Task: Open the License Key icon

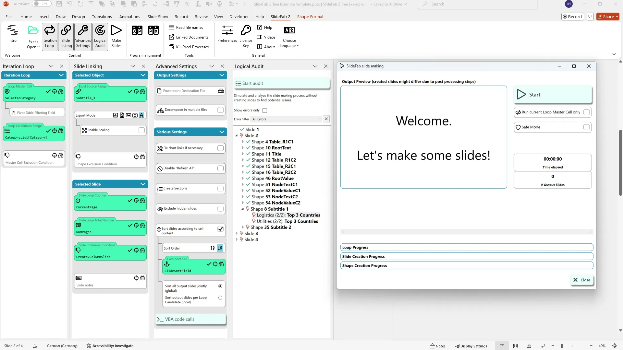Action: coord(246,30)
